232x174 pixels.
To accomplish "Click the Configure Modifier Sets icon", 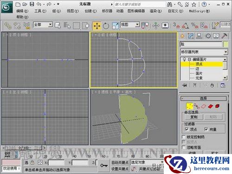I will coord(223,85).
